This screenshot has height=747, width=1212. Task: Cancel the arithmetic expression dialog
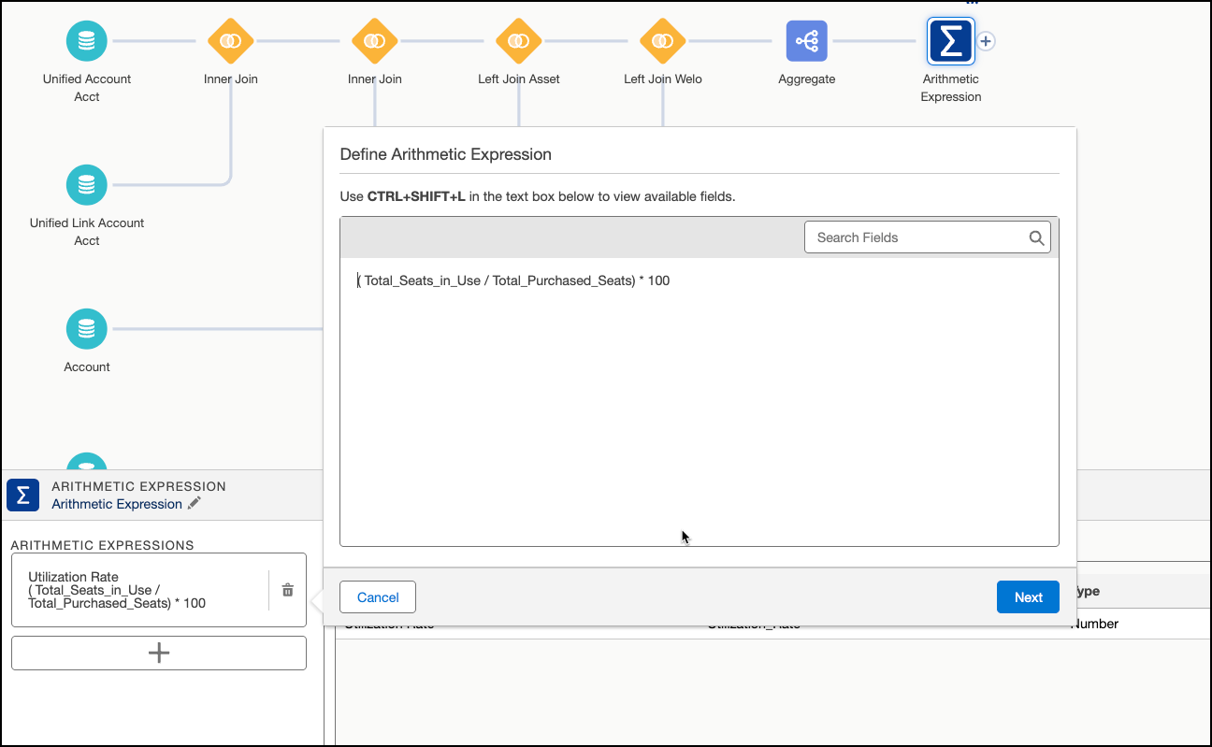(378, 597)
